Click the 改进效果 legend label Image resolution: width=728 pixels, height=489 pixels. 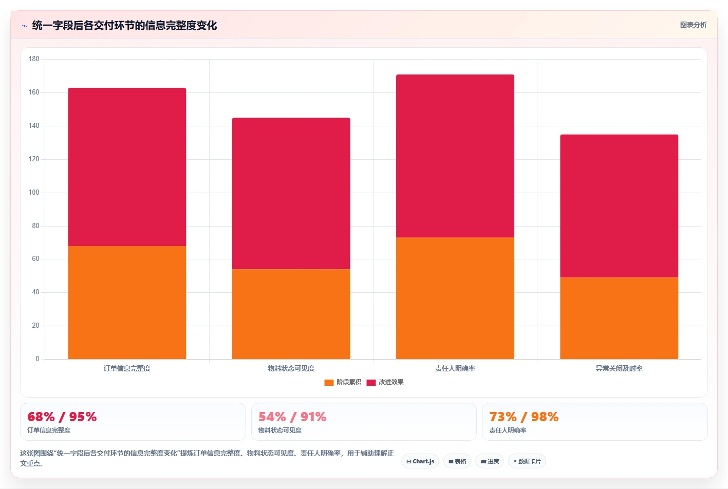pyautogui.click(x=391, y=382)
